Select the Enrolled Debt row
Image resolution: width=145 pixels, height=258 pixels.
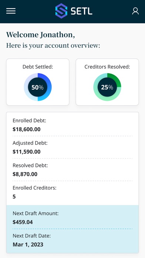72,125
